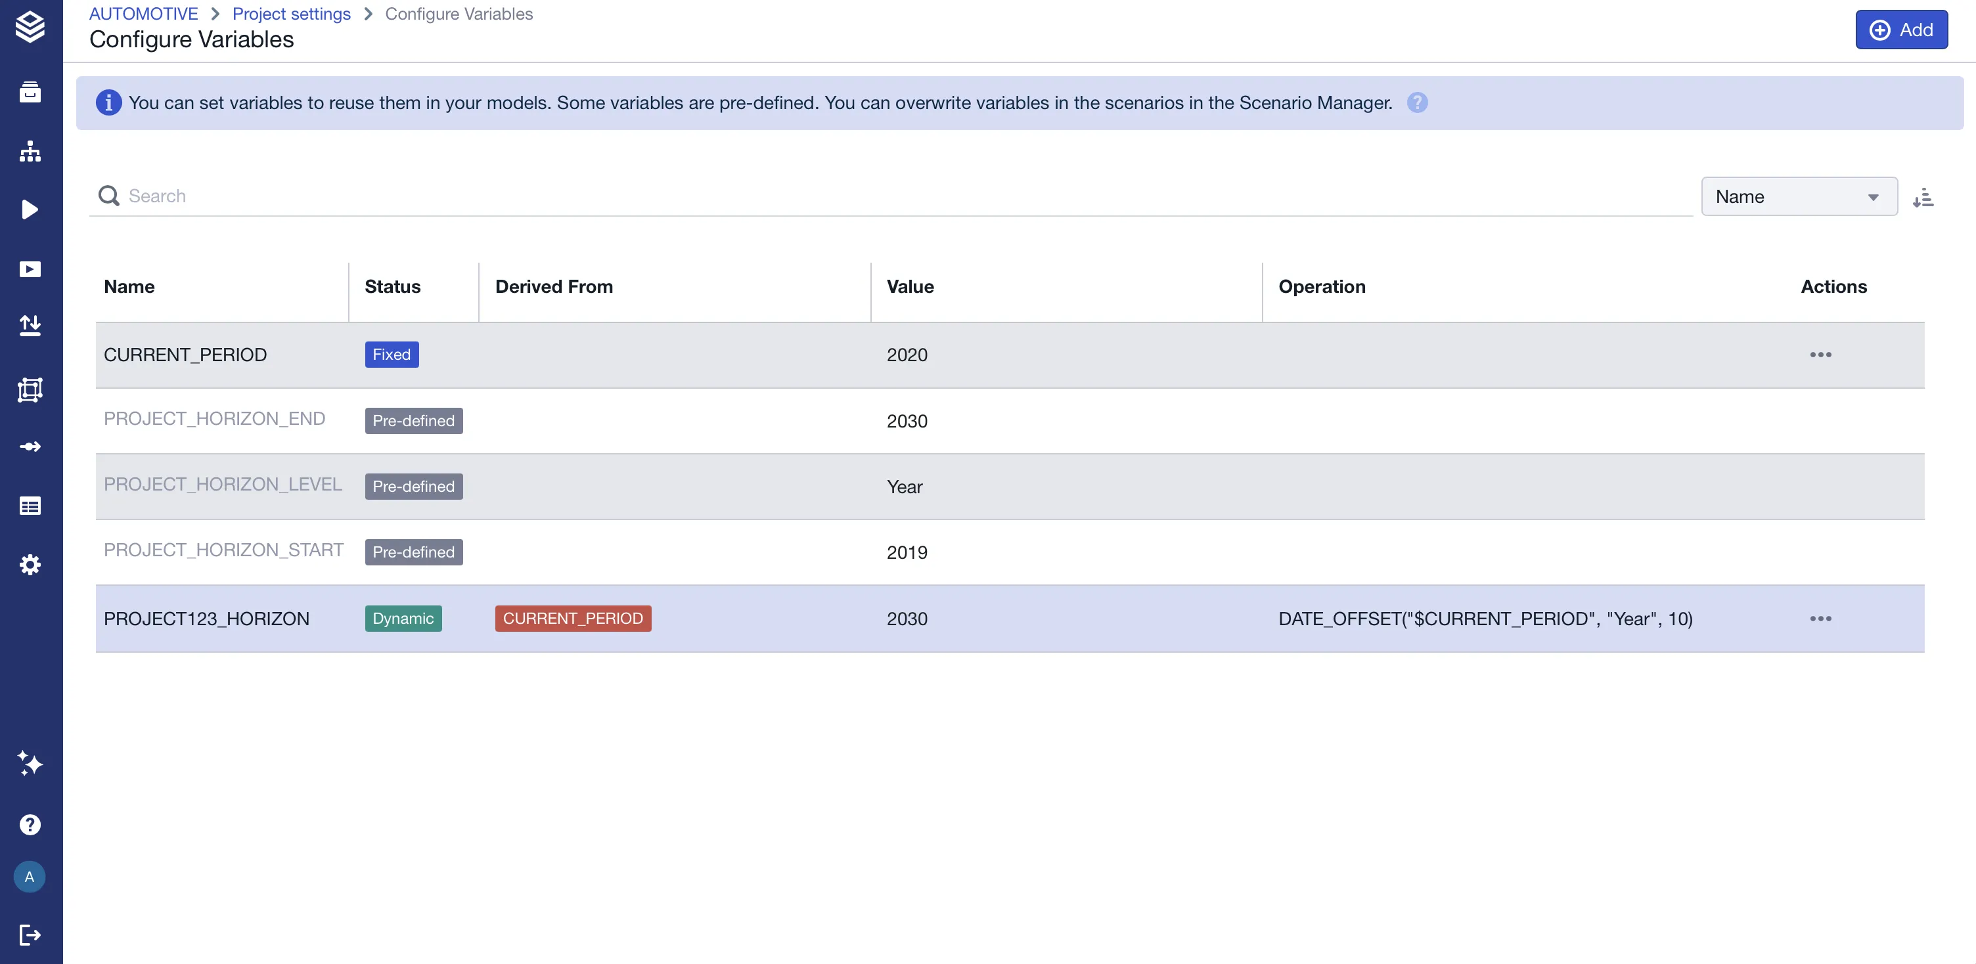Click value 2030 in PROJECT123_HORIZON row
The width and height of the screenshot is (1976, 964).
(907, 618)
